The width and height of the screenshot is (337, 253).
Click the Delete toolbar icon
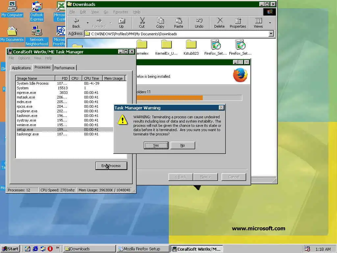219,23
